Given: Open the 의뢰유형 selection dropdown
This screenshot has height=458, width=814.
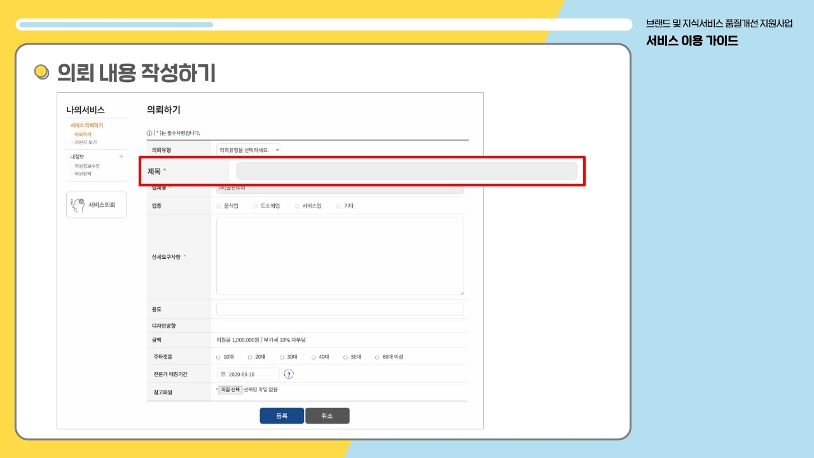Looking at the screenshot, I should pos(248,150).
